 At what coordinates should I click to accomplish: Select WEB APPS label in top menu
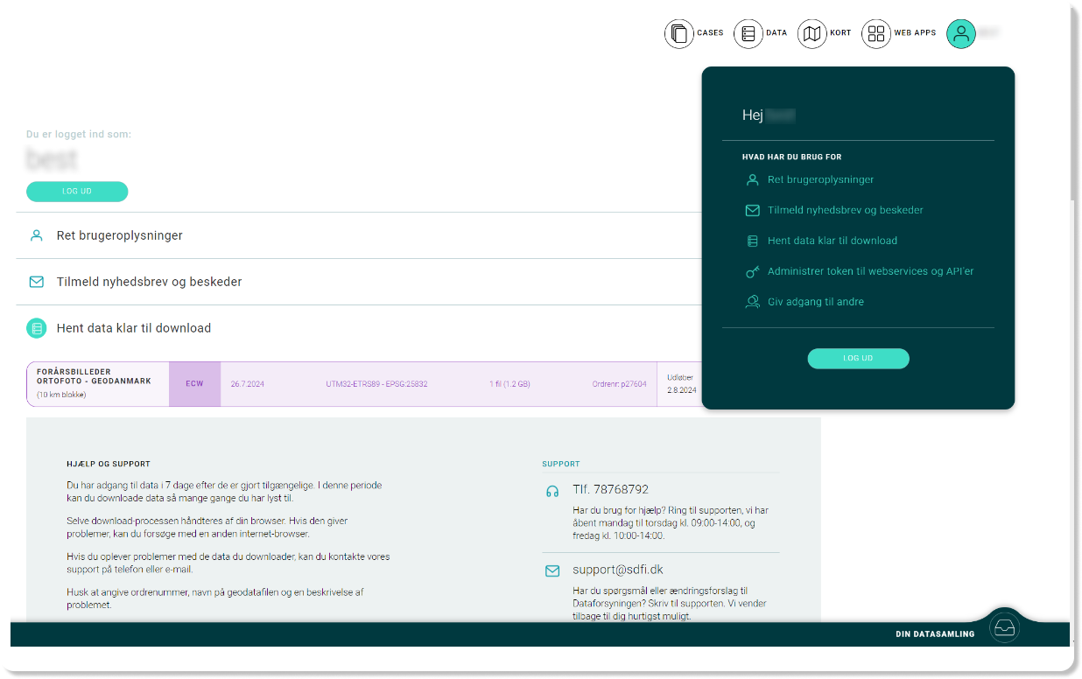coord(915,33)
